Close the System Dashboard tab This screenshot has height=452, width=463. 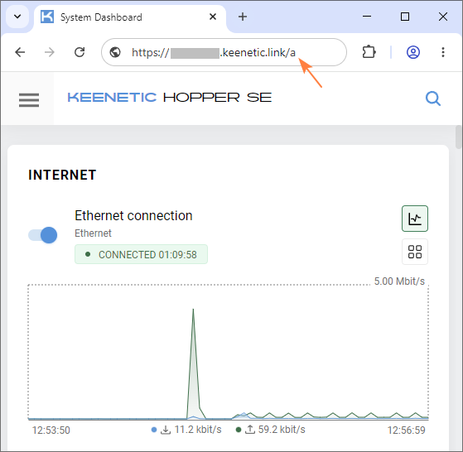tap(213, 17)
